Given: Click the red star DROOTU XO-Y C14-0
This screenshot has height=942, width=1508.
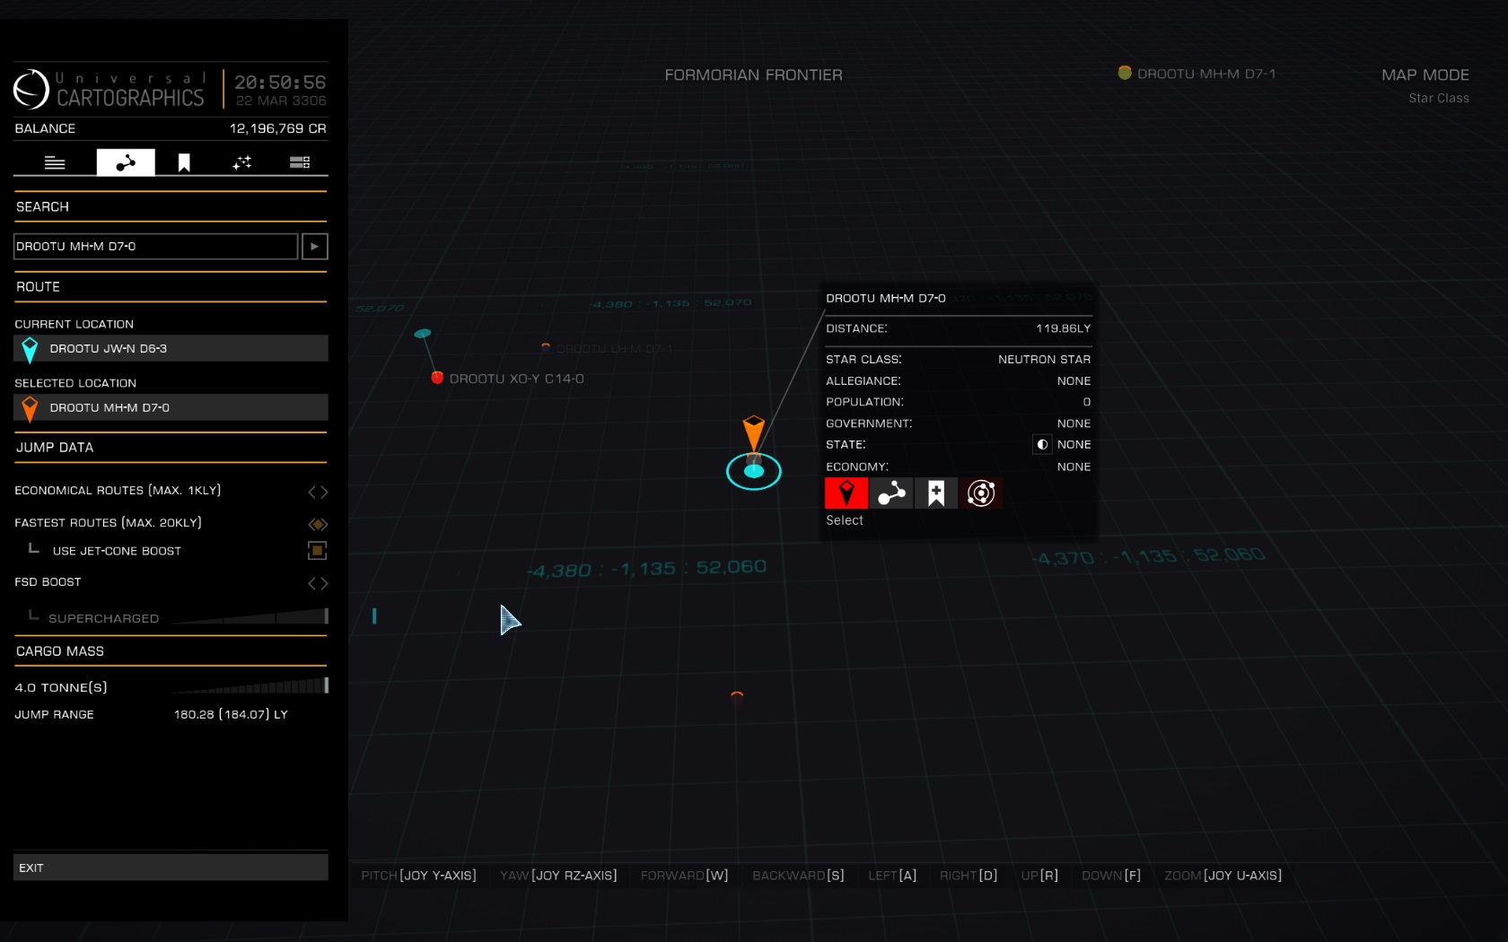Looking at the screenshot, I should (x=437, y=378).
